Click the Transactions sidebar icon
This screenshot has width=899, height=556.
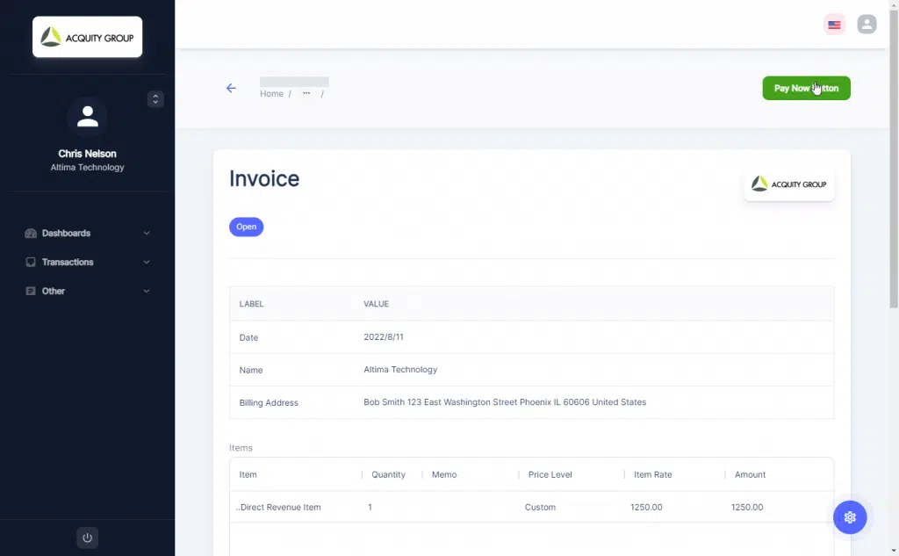pos(31,263)
